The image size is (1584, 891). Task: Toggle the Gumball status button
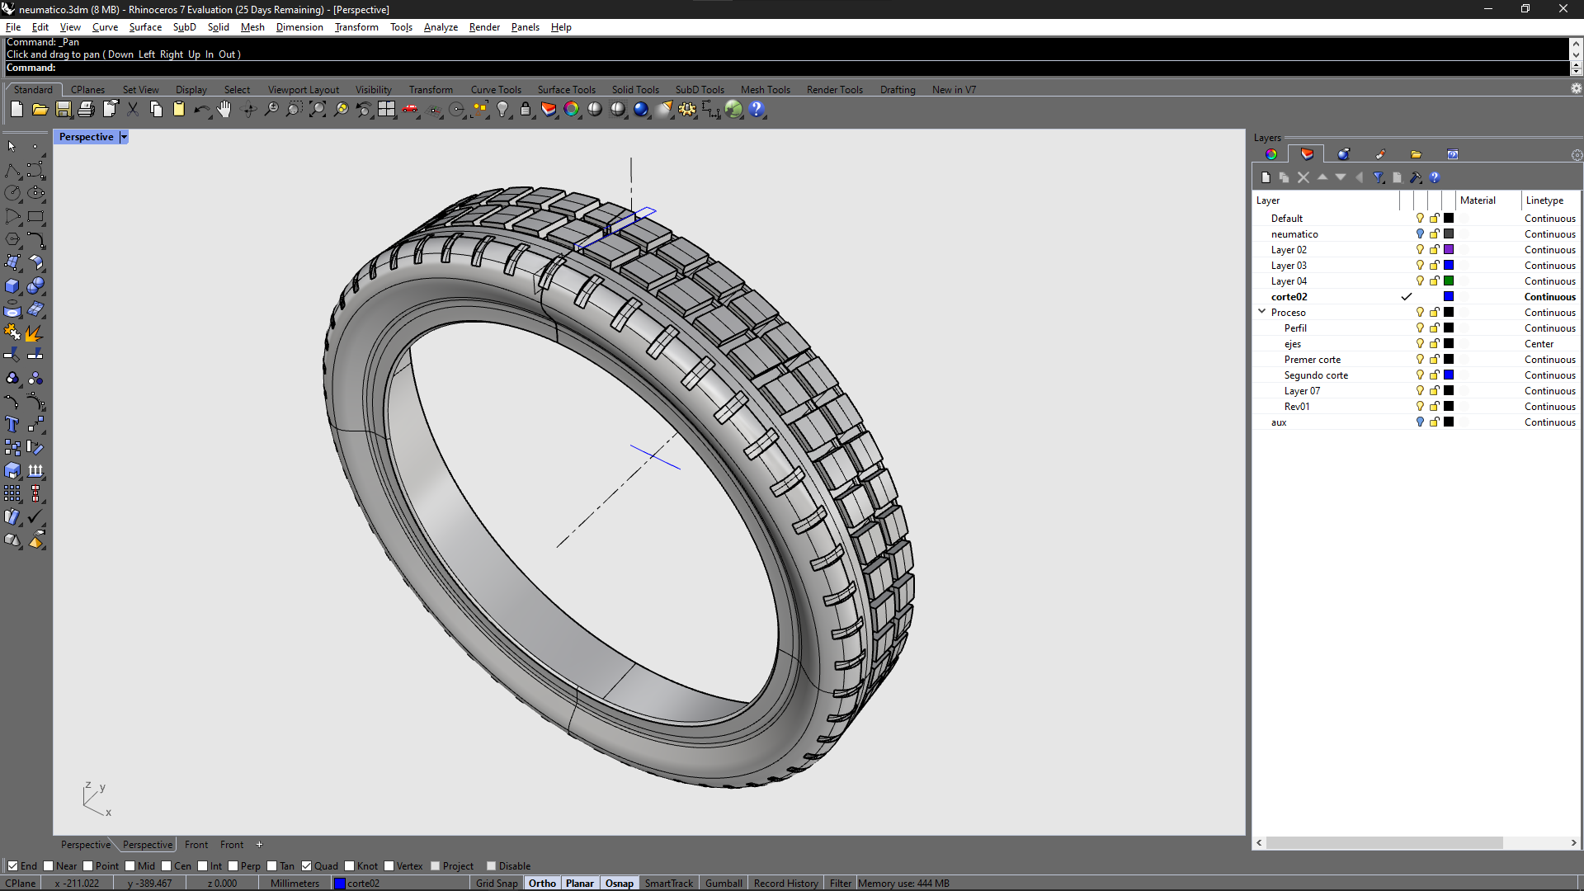click(724, 883)
